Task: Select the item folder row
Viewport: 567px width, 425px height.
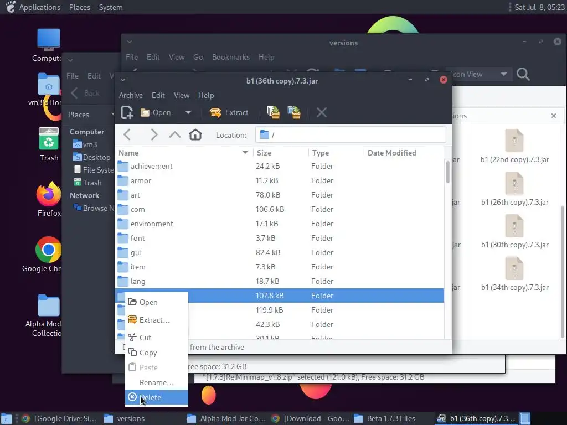Action: click(x=280, y=267)
